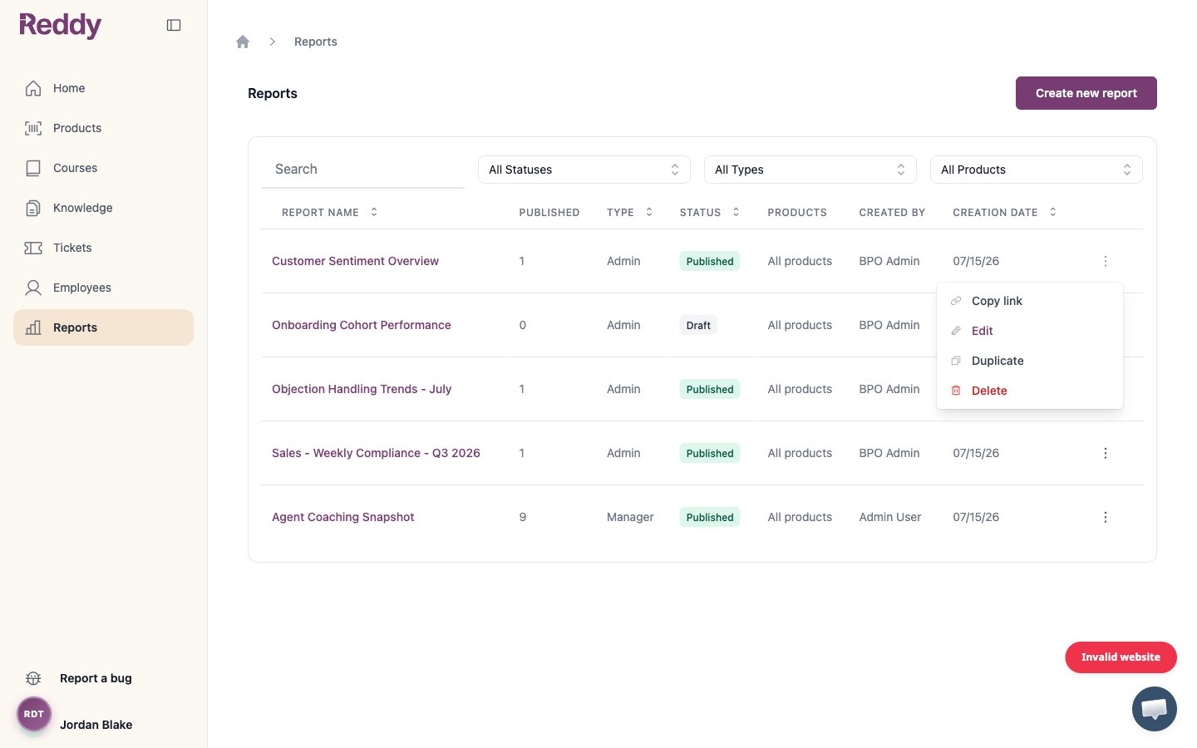The height and width of the screenshot is (748, 1197).
Task: Click the Published column header
Action: (x=549, y=213)
